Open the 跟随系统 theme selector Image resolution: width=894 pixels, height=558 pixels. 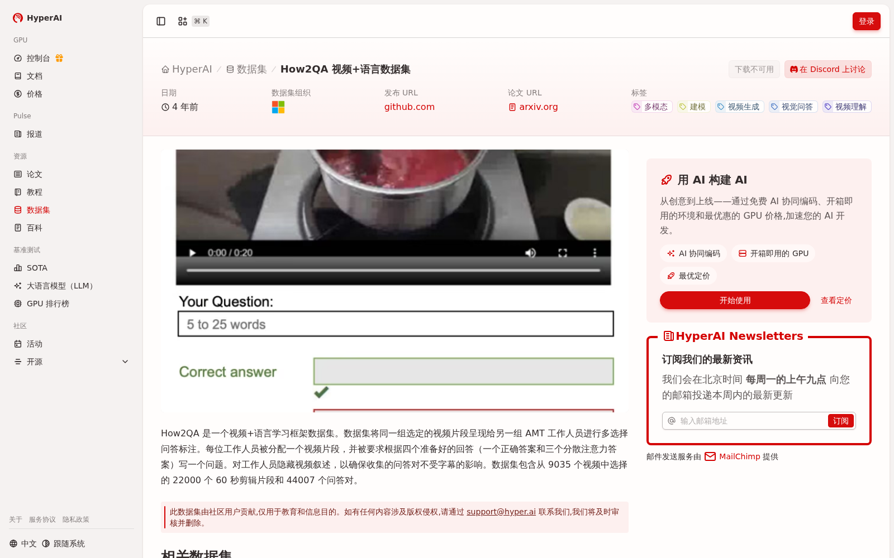pyautogui.click(x=63, y=543)
